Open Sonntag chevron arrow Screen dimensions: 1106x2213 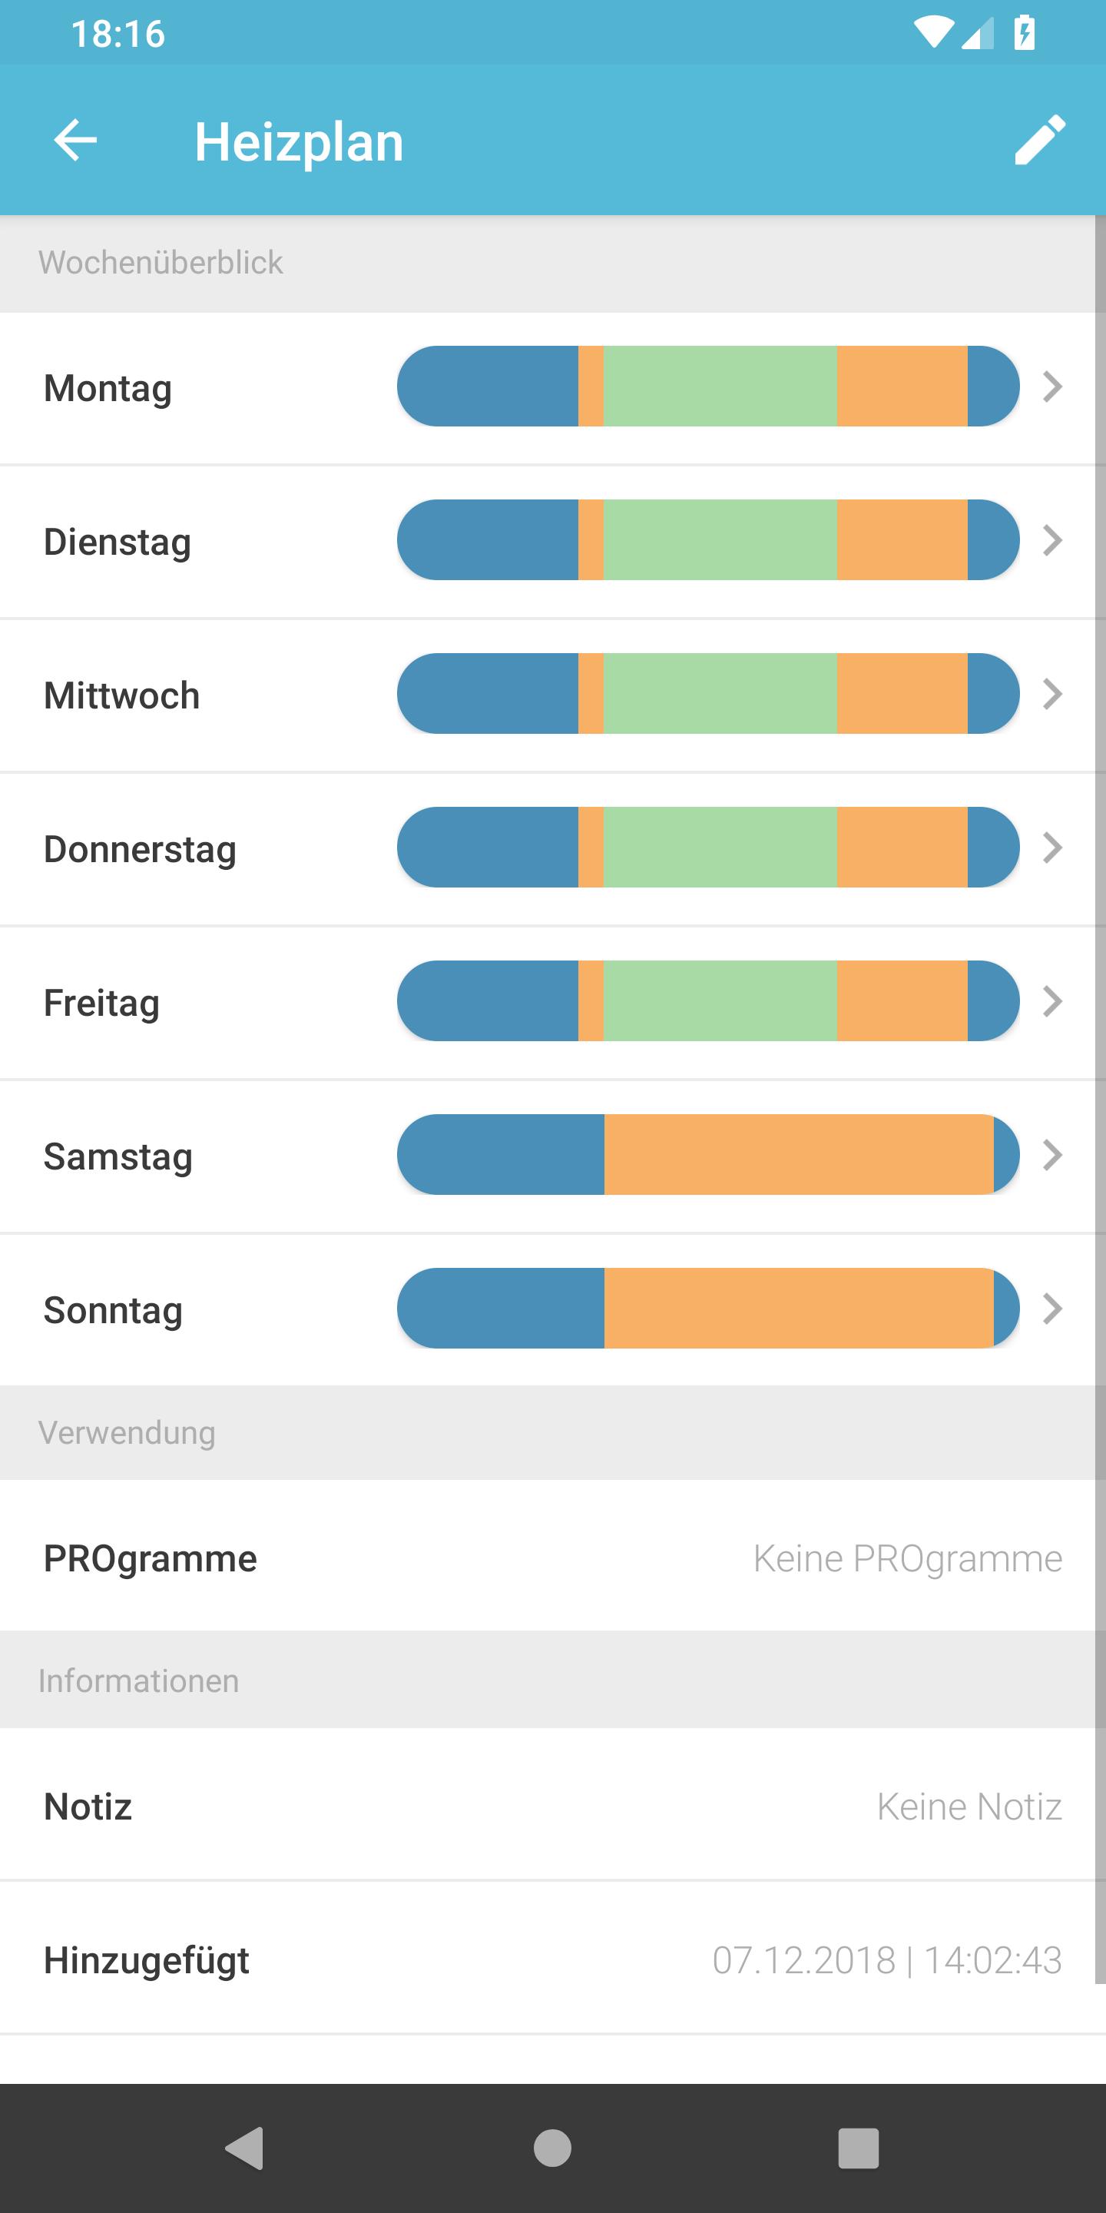[x=1052, y=1309]
